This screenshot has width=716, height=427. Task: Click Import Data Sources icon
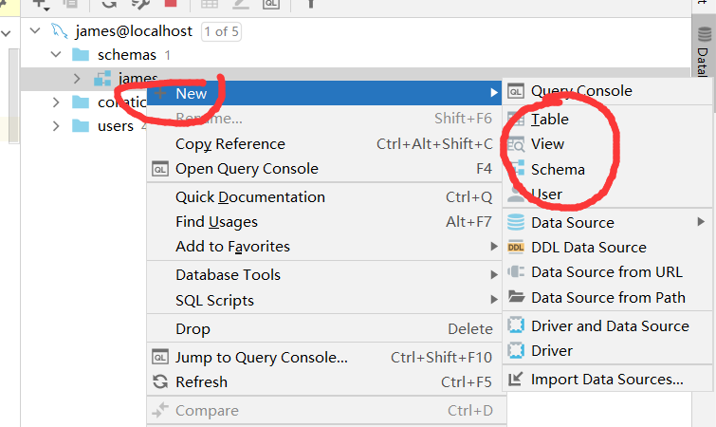pyautogui.click(x=516, y=379)
